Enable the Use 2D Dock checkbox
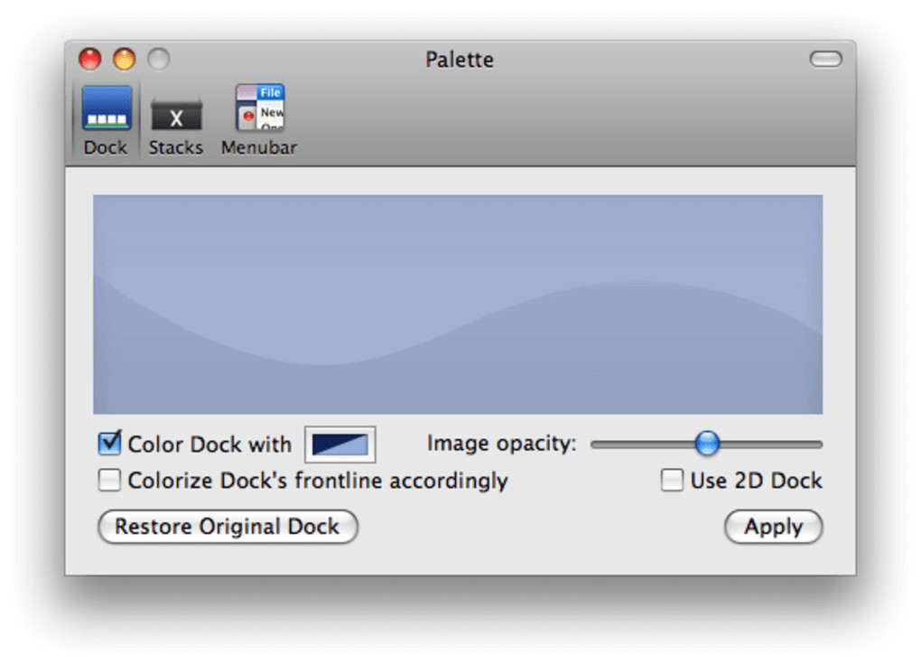The height and width of the screenshot is (665, 921). tap(672, 481)
